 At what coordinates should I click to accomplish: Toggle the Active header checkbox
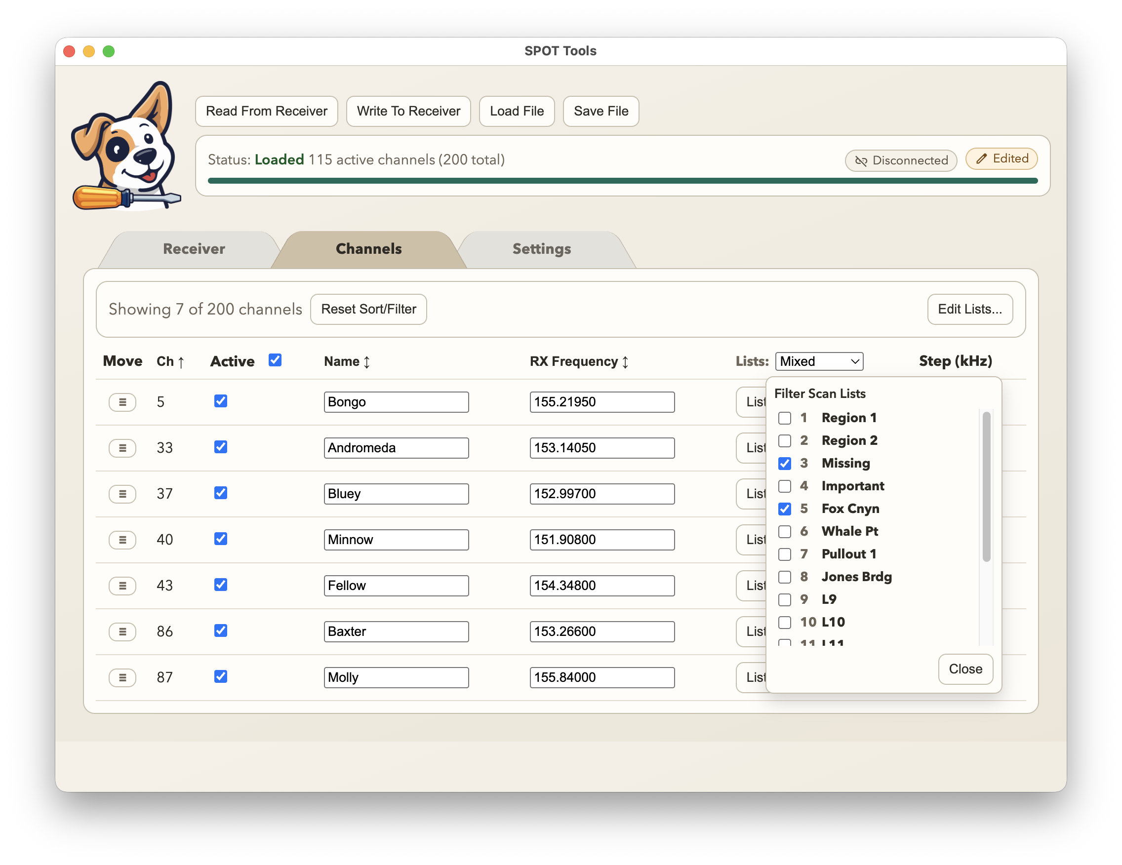point(275,360)
